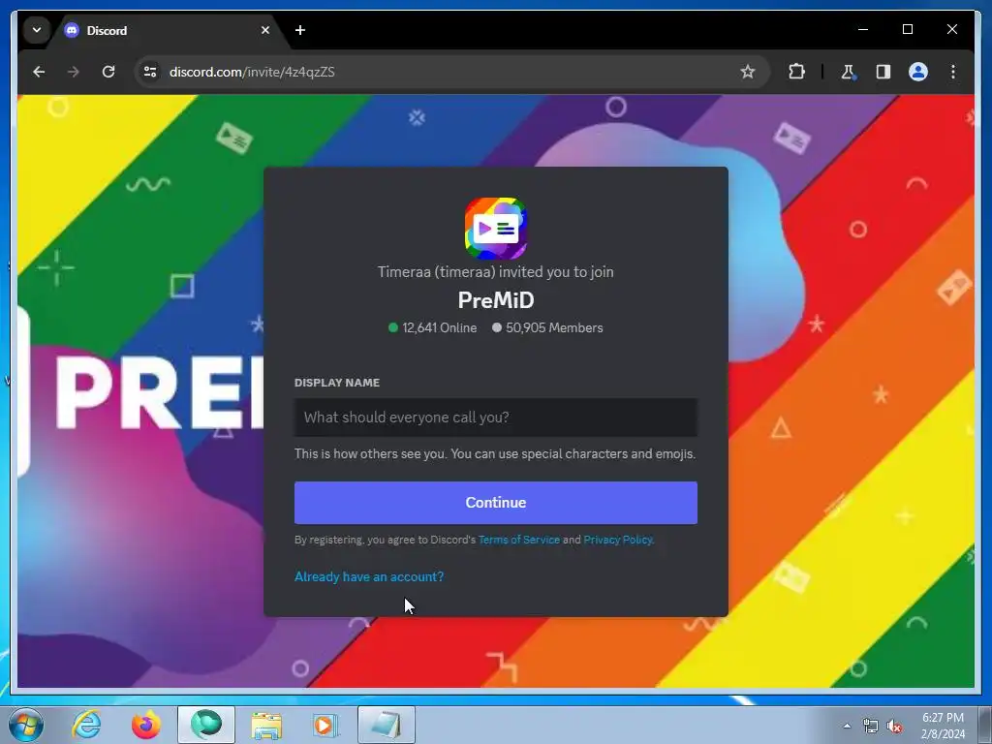
Task: Show hidden system tray icons arrow
Action: (847, 726)
